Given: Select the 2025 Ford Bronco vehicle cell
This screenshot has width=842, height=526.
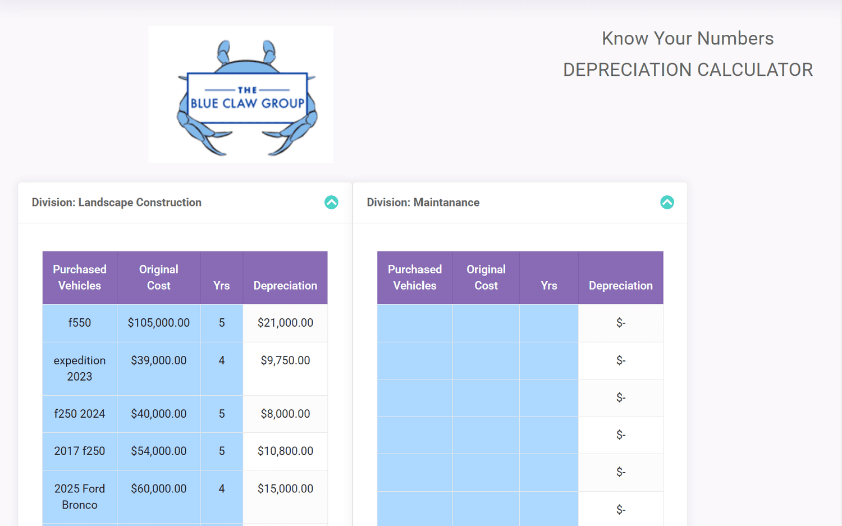Looking at the screenshot, I should [80, 497].
